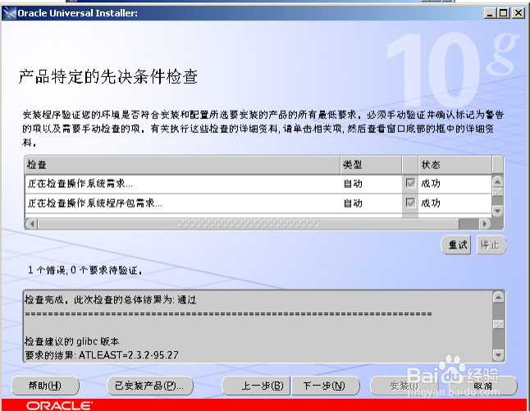530x411 pixels.
Task: Click 重试 (Retry) button
Action: click(x=456, y=244)
